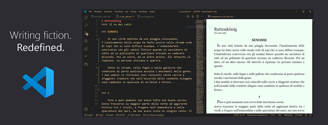The width and height of the screenshot is (328, 125).
Task: Click the Manage gear icon
Action: click(x=86, y=109)
